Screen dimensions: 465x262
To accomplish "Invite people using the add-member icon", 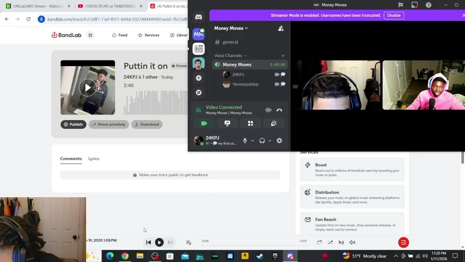I will pos(281,28).
